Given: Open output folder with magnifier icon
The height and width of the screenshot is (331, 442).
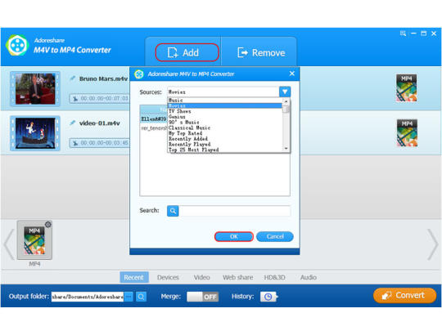Looking at the screenshot, I should point(142,297).
